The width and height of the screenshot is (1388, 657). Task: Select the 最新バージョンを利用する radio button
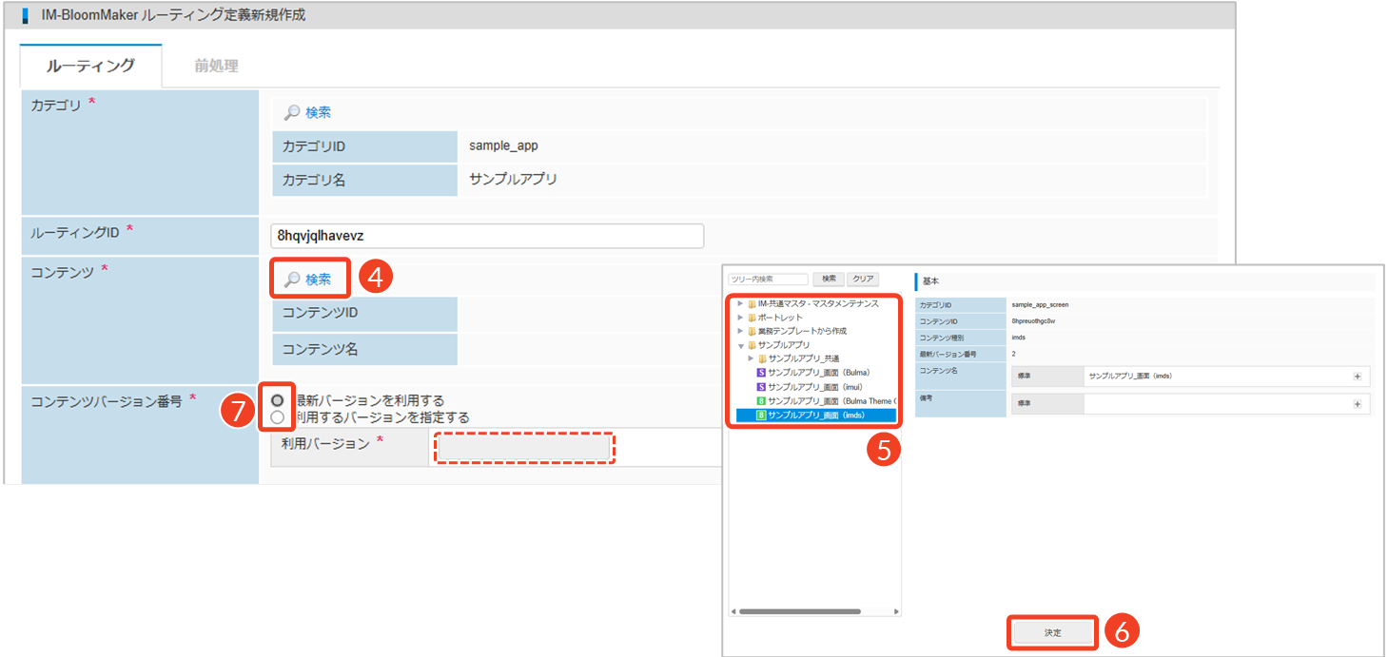(x=277, y=400)
